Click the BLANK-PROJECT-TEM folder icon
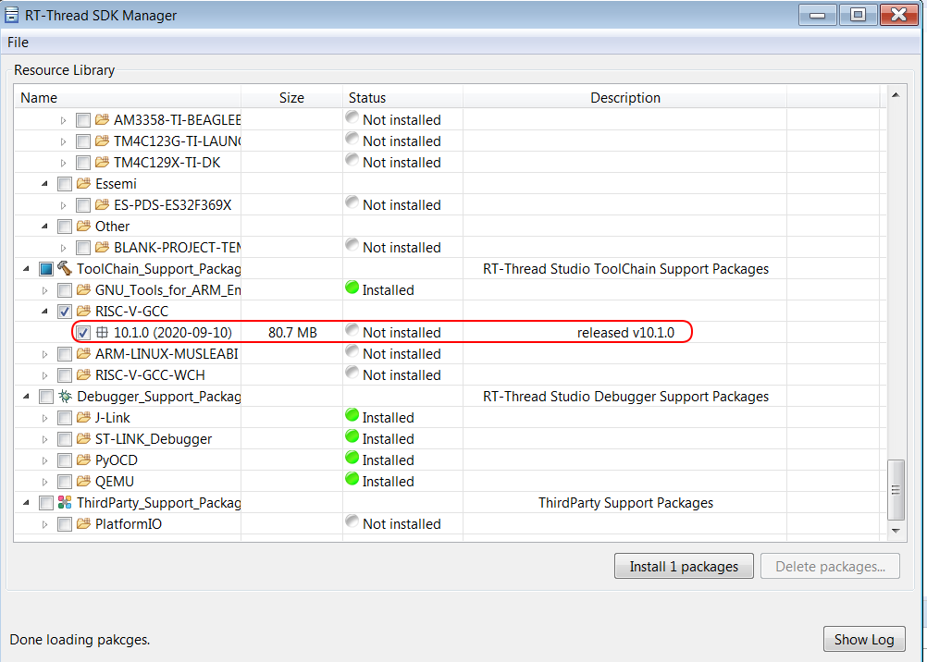 pos(102,248)
